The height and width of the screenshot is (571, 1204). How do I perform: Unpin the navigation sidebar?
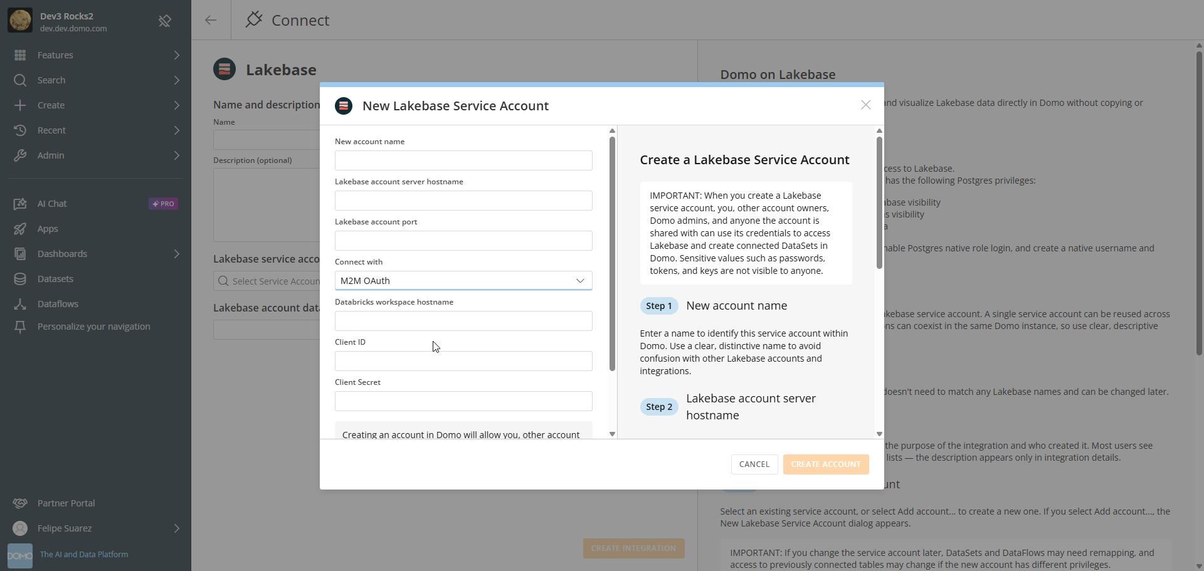point(165,21)
